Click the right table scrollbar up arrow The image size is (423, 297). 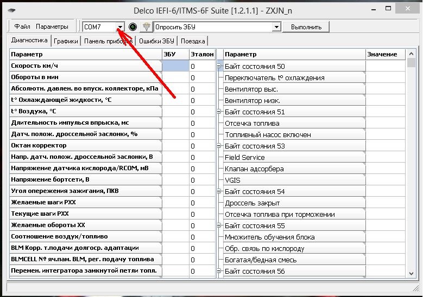412,54
